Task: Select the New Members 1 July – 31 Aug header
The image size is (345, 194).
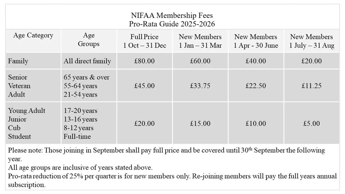Action: point(311,41)
